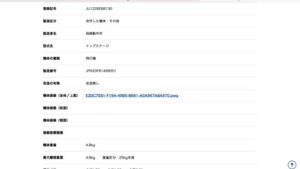Click the 機体重量 label
This screenshot has width=300, height=169.
[x=50, y=145]
